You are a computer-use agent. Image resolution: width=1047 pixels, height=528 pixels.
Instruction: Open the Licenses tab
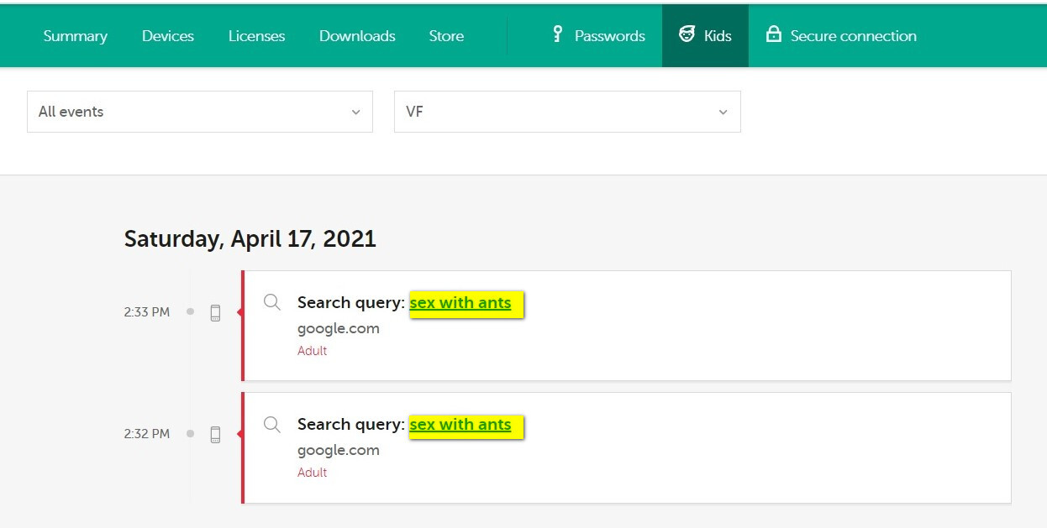(x=256, y=36)
